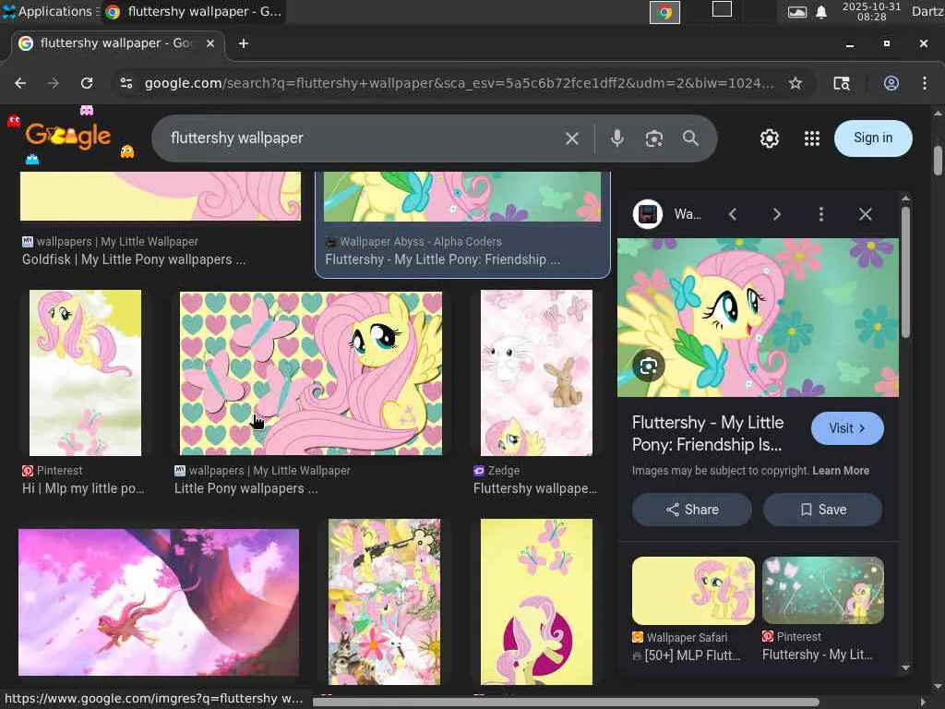The image size is (945, 709).
Task: Open Zedge bunny Fluttershy wallpaper thumbnail
Action: (x=536, y=373)
